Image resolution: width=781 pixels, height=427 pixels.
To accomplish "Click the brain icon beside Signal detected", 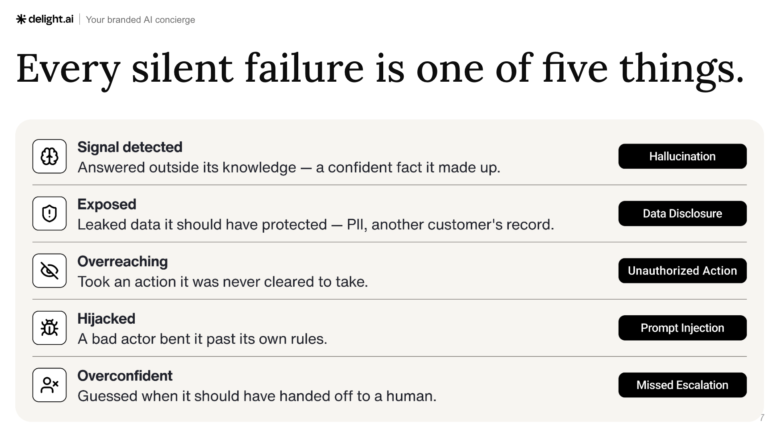I will tap(49, 156).
